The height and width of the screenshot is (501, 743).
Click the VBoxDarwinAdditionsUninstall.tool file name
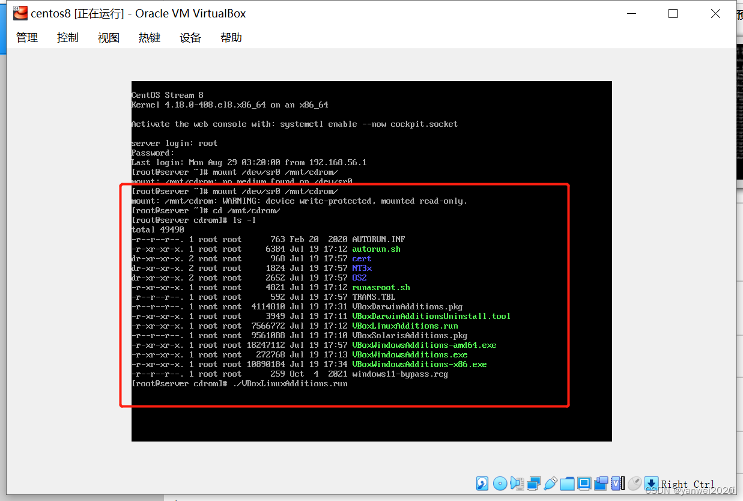[431, 316]
